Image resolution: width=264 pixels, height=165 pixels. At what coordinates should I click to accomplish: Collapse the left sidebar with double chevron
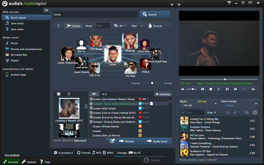(46, 10)
